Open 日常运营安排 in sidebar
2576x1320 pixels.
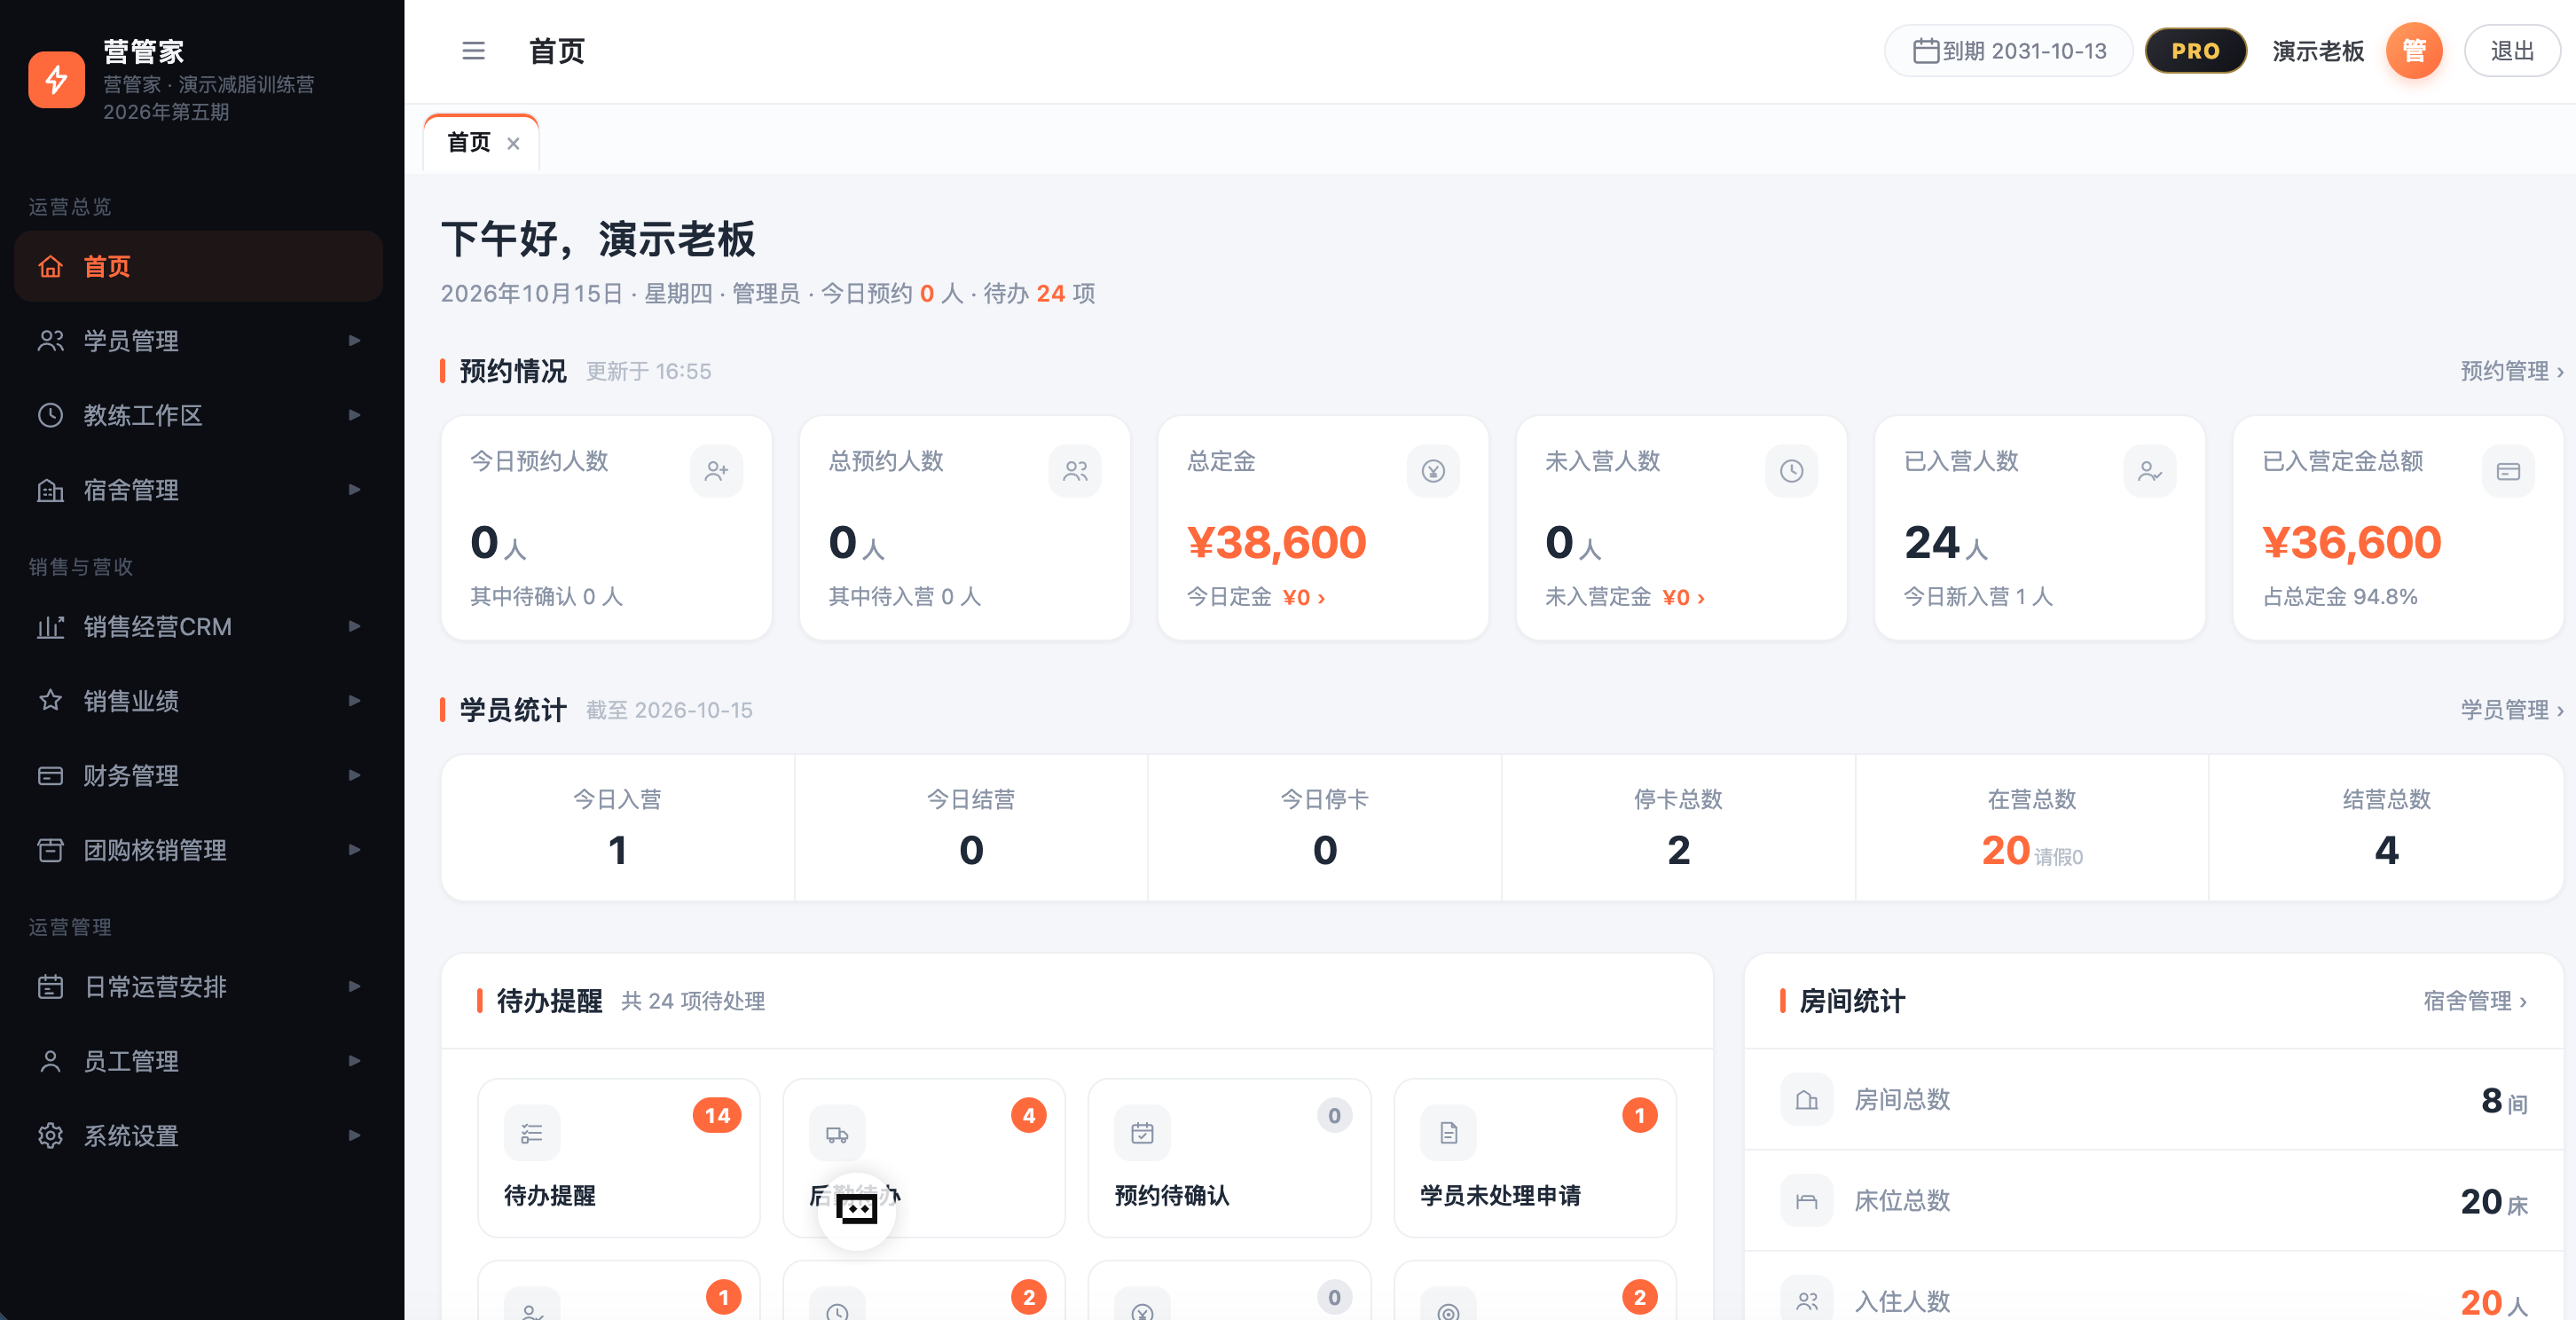click(198, 987)
